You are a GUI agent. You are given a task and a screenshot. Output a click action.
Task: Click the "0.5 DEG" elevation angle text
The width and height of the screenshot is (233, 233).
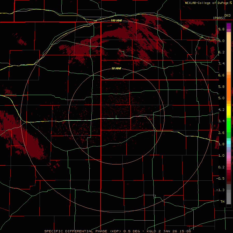point(132,231)
